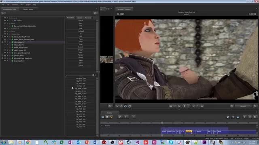
Task: Toggle visibility eye of chair transform row
Action: pyautogui.click(x=5, y=61)
